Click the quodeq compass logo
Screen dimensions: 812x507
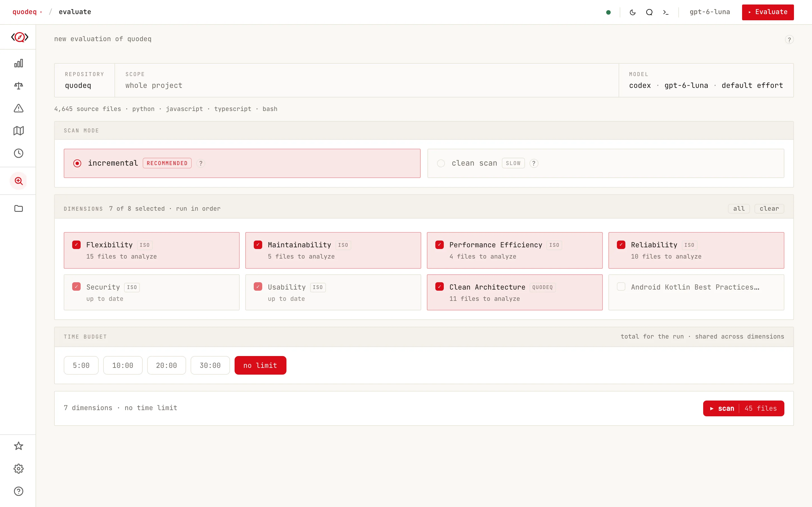pos(19,37)
